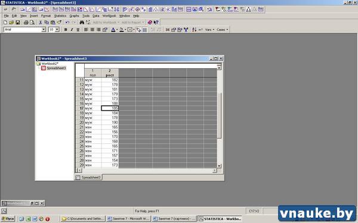This screenshot has height=223, width=358.
Task: Select the Spreadsheet3 tab at bottom
Action: coord(88,177)
